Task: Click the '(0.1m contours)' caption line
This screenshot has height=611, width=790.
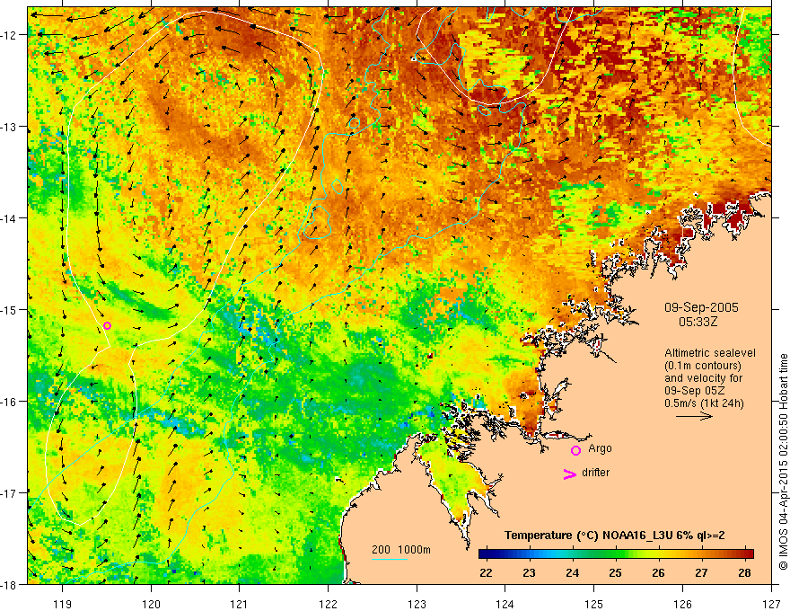Action: 703,366
